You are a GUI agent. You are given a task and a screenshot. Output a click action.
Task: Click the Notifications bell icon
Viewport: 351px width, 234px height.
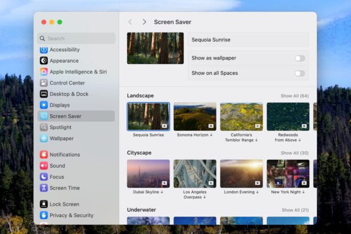coord(43,155)
